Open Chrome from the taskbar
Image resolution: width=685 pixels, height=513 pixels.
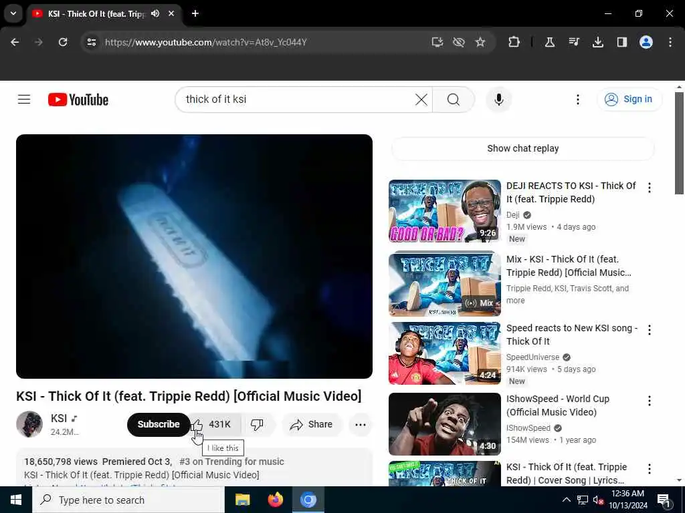[x=308, y=500]
